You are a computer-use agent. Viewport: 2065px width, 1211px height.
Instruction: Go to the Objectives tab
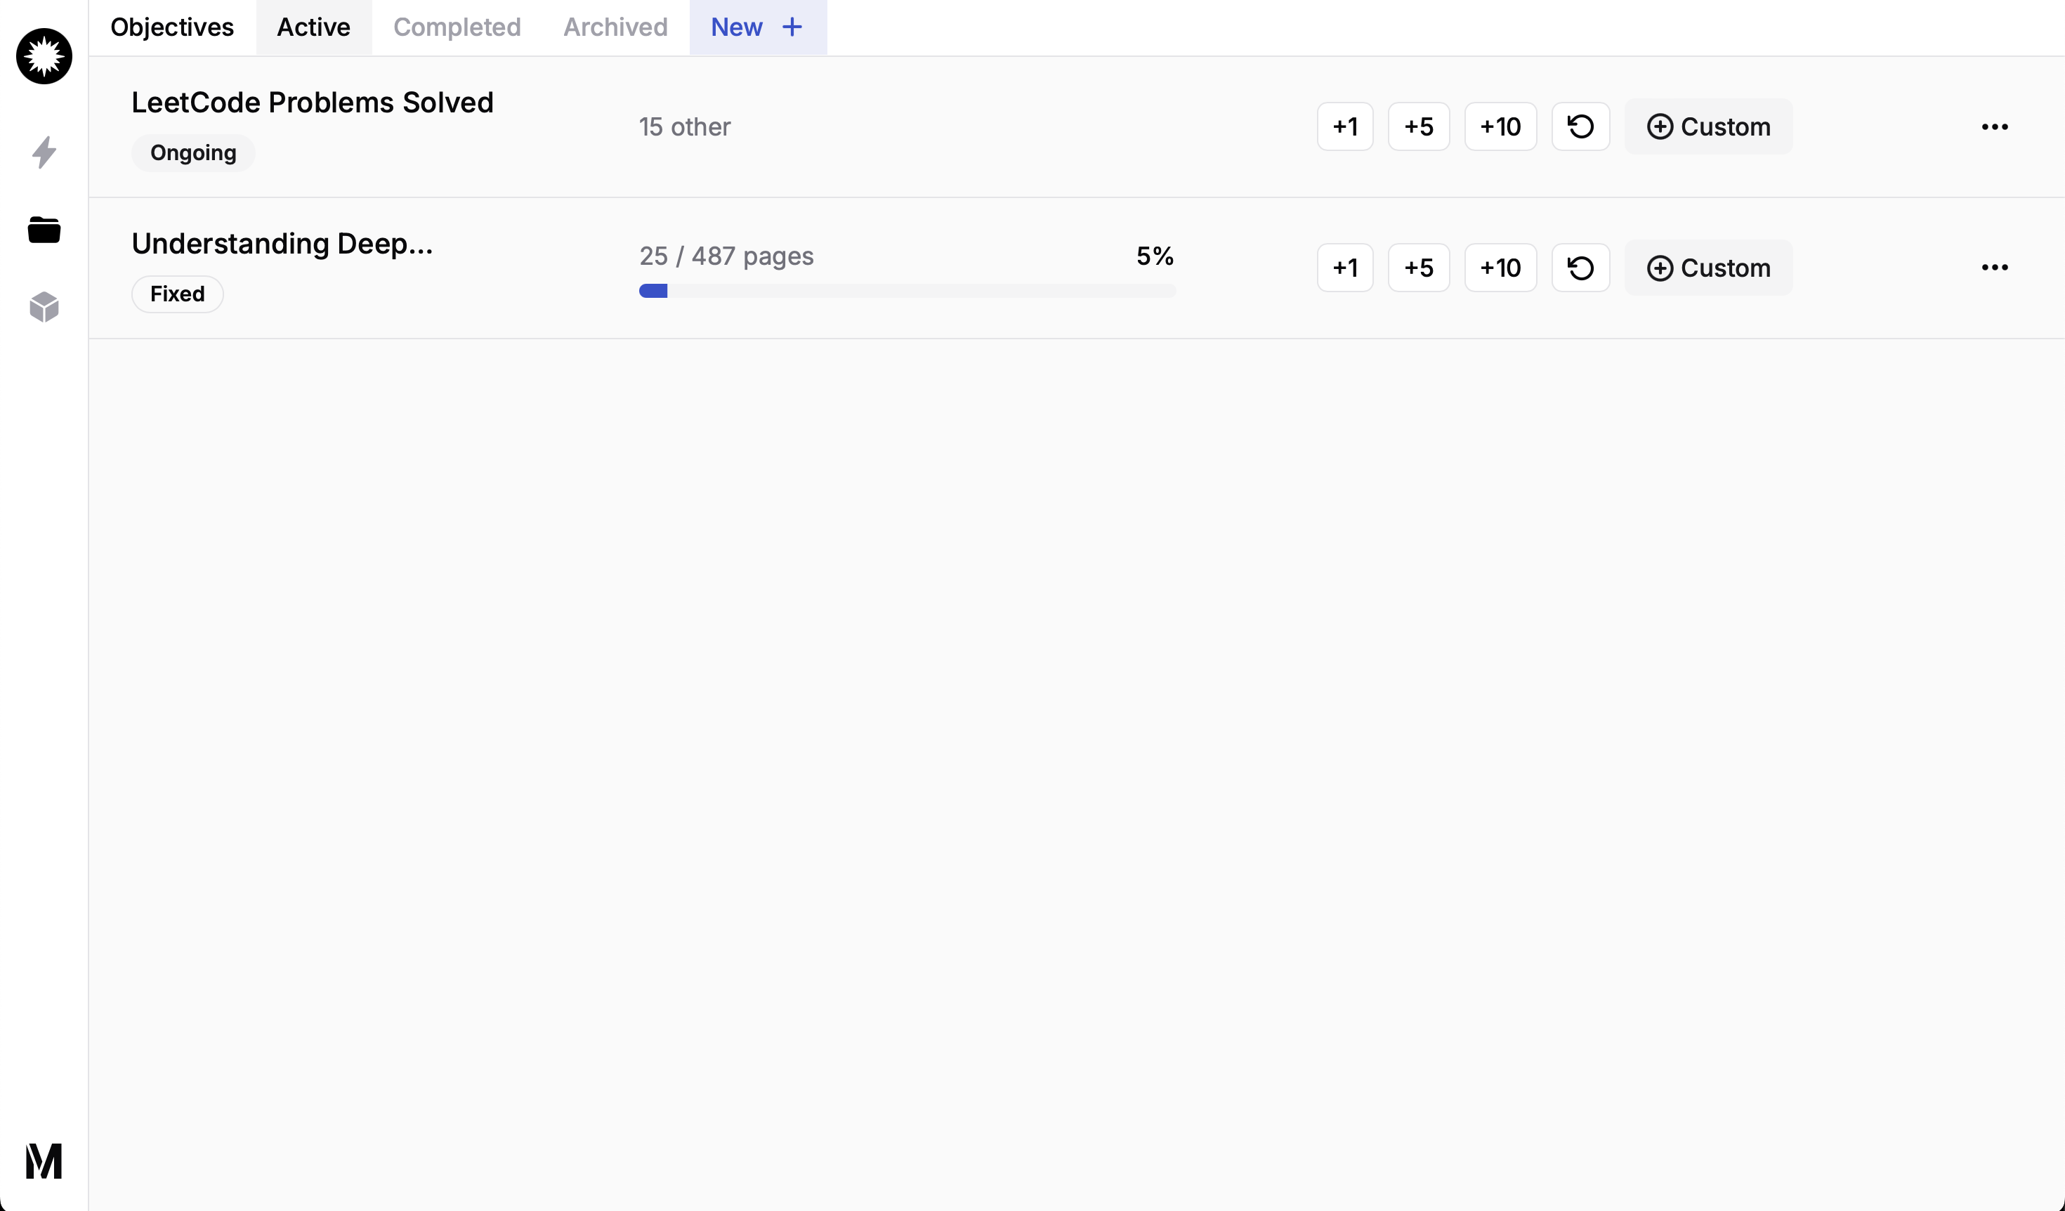tap(172, 27)
